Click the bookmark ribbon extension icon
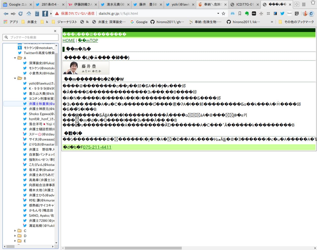The width and height of the screenshot is (317, 250). tap(240, 13)
